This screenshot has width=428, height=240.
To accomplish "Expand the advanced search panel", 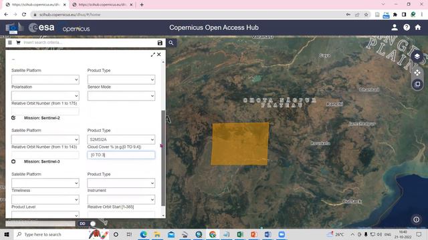I will [153, 55].
